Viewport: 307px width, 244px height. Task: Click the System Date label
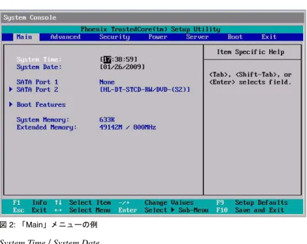[39, 67]
